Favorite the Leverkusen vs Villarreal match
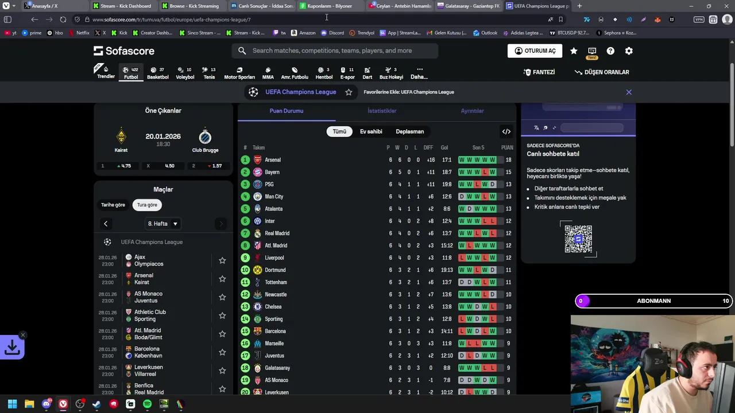 (222, 371)
